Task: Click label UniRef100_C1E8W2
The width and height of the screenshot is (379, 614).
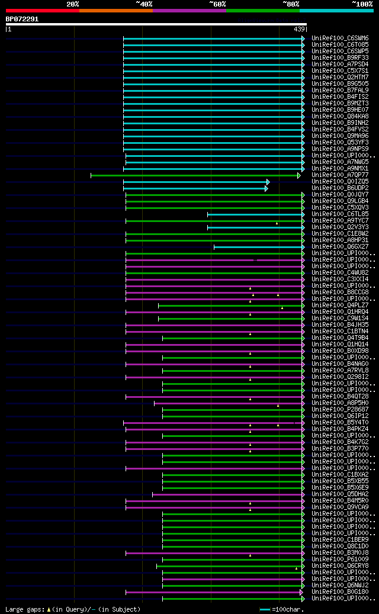Action: (x=341, y=233)
